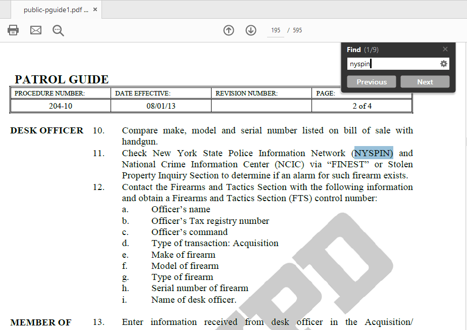Click the envelope icon to email the document
This screenshot has height=330, width=467.
36,30
